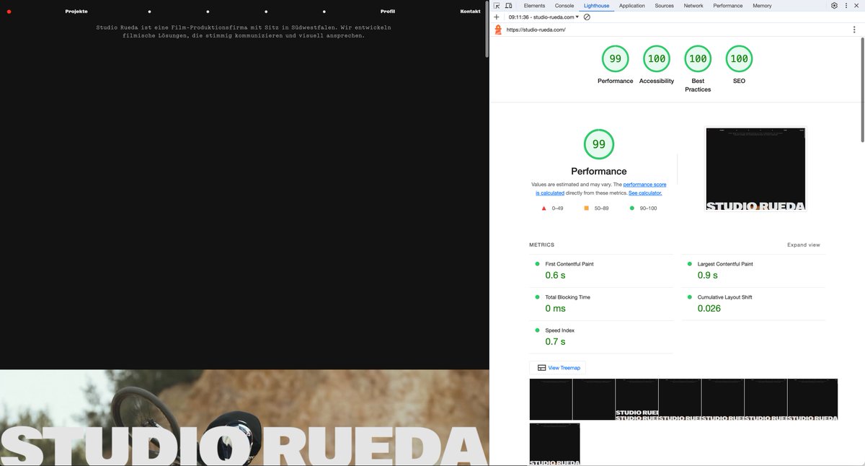Click the 50–89 orange square legend

click(596, 208)
